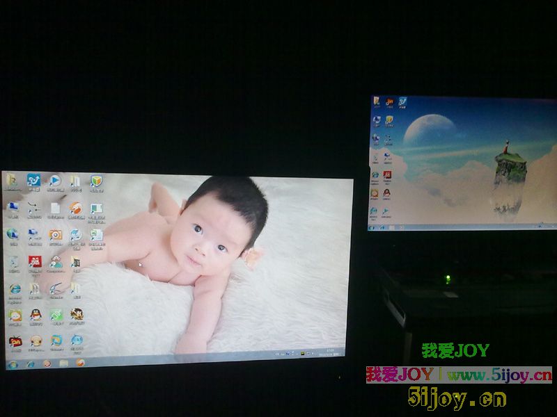Click the clock in baby-wallpaper system tray

328,352
